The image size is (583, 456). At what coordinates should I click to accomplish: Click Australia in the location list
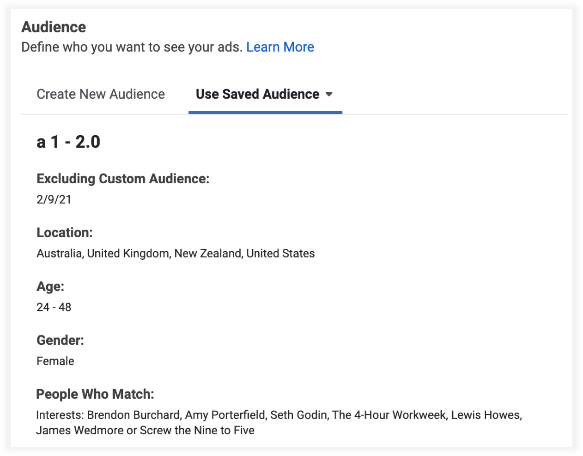point(60,253)
